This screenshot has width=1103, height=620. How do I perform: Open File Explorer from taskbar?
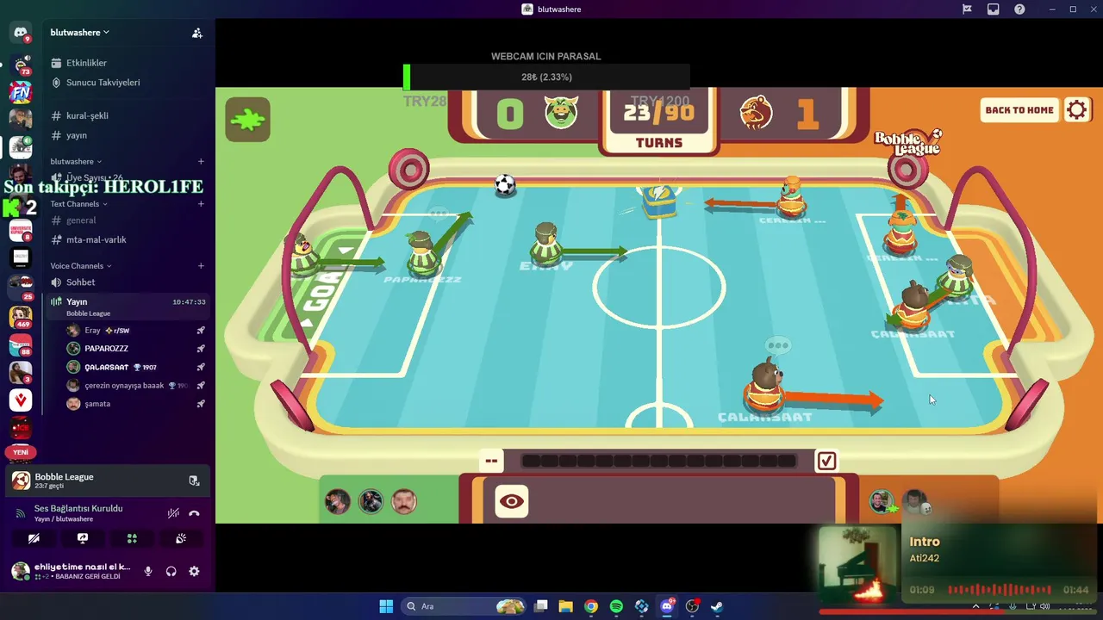[x=566, y=606]
